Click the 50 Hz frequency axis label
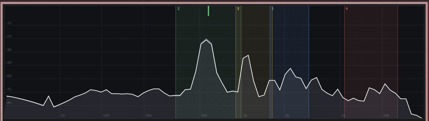Screen dimensions: 429x121 coord(63,116)
